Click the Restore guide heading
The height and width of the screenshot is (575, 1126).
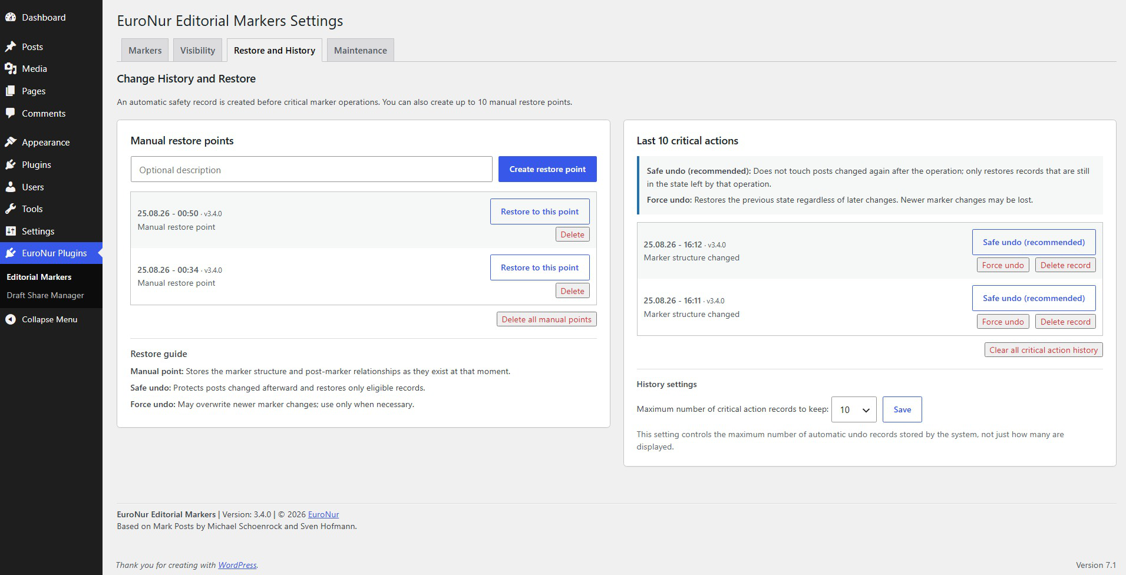pyautogui.click(x=159, y=354)
